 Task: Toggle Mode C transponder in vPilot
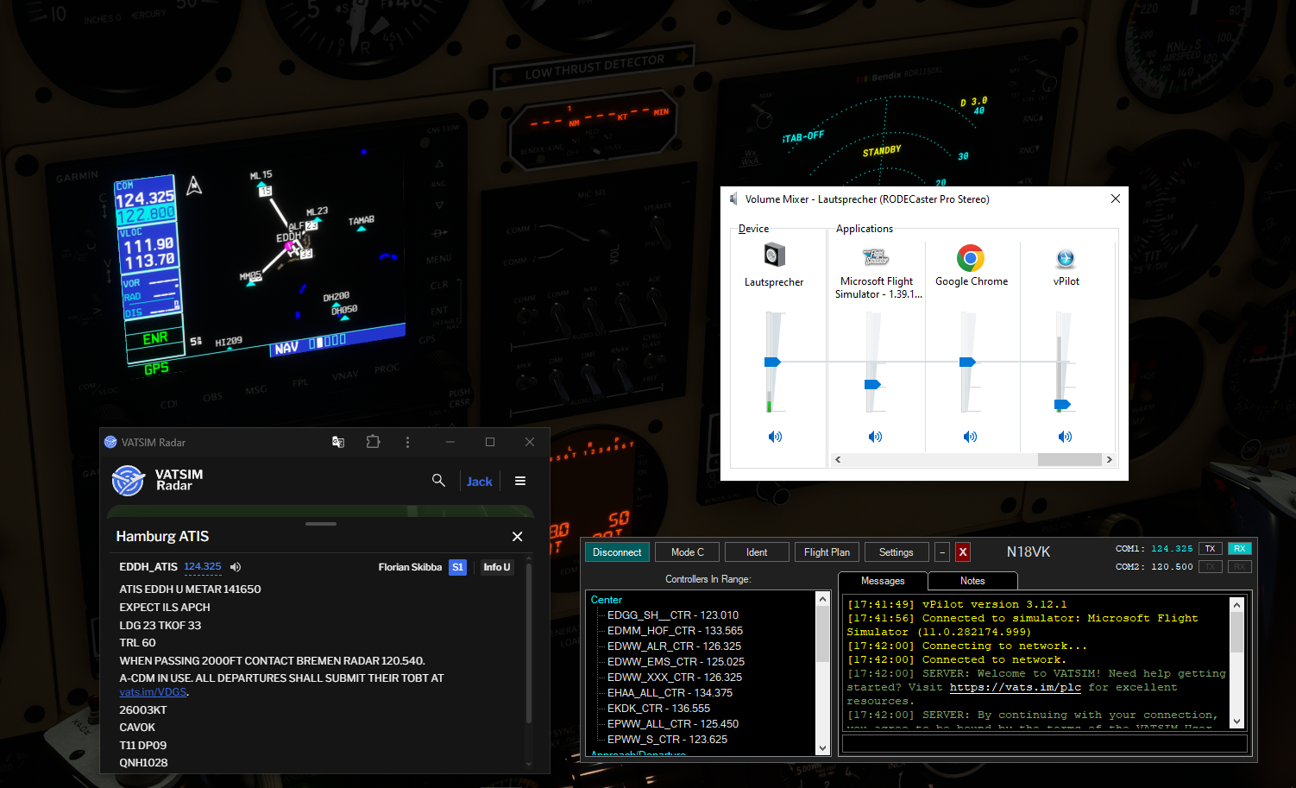(688, 552)
